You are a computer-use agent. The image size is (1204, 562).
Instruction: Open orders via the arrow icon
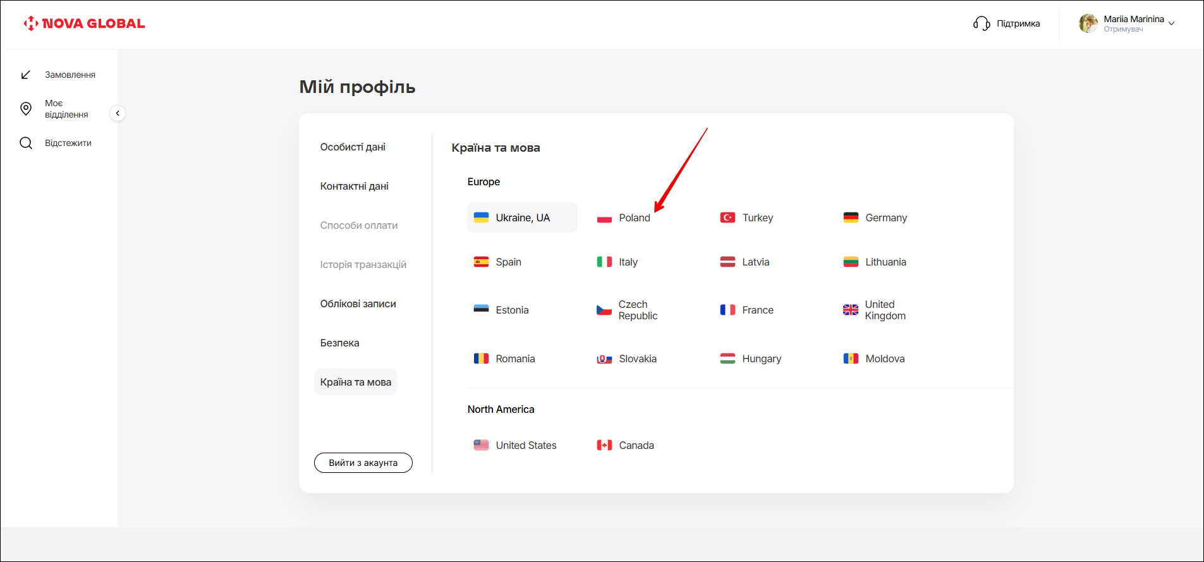tap(26, 75)
